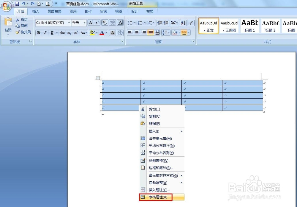The image size is (297, 207).
Task: Select the subscript icon
Action: tap(69, 33)
